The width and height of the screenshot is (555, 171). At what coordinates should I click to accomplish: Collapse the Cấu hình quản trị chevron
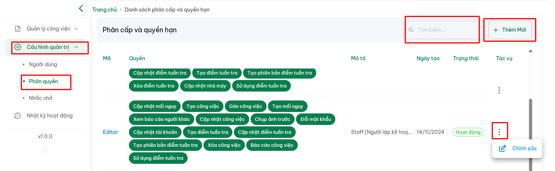point(77,47)
